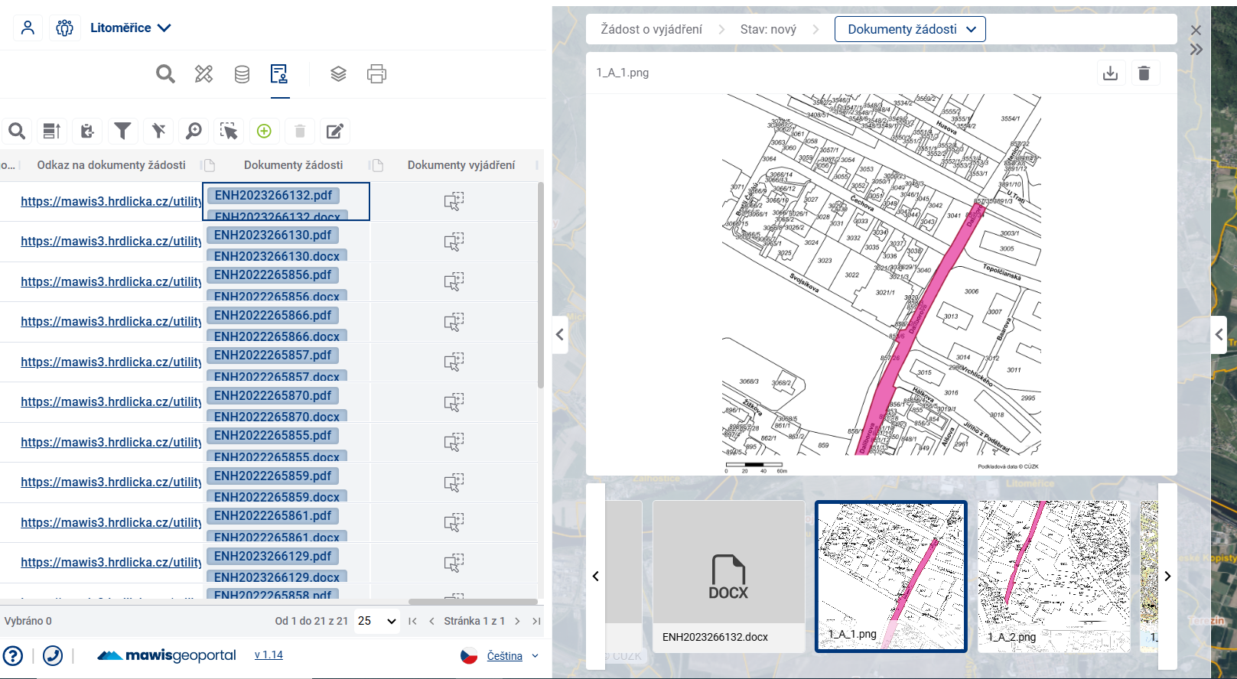Click the edit record pencil icon

pyautogui.click(x=334, y=132)
